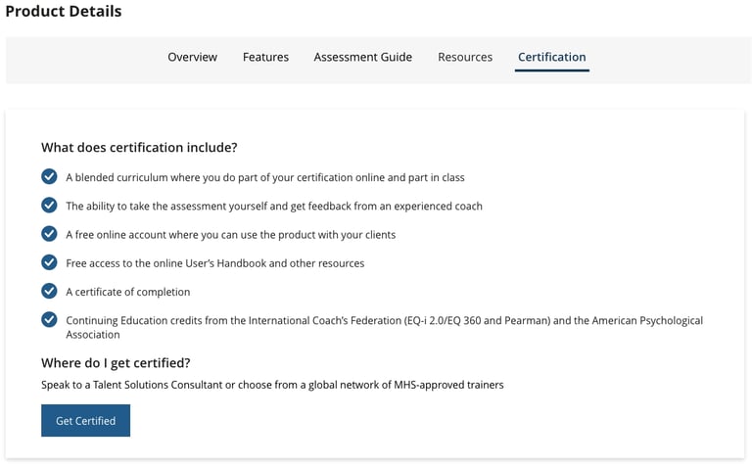Click 'What does certification include?' heading
The height and width of the screenshot is (466, 752).
139,148
